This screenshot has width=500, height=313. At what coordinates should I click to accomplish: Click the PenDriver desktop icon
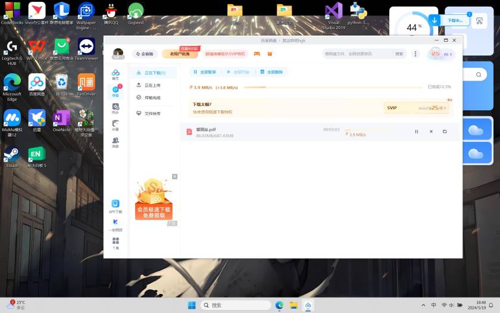click(86, 85)
